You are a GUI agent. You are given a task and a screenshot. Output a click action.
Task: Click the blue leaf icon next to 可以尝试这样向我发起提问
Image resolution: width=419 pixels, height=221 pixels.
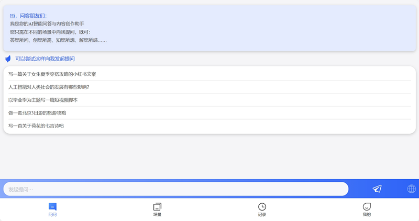8,59
